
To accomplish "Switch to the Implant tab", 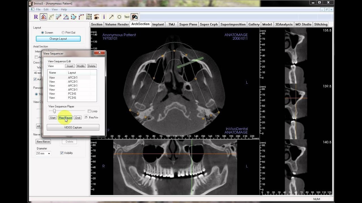I will 158,25.
